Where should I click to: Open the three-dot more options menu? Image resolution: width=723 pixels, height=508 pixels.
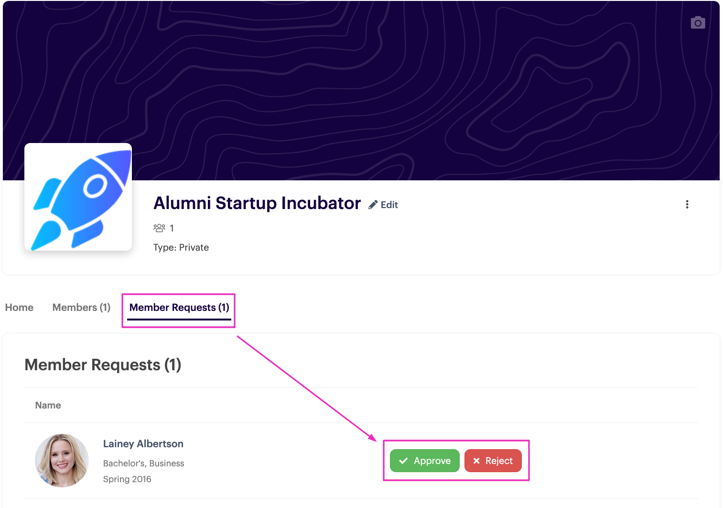[x=687, y=204]
